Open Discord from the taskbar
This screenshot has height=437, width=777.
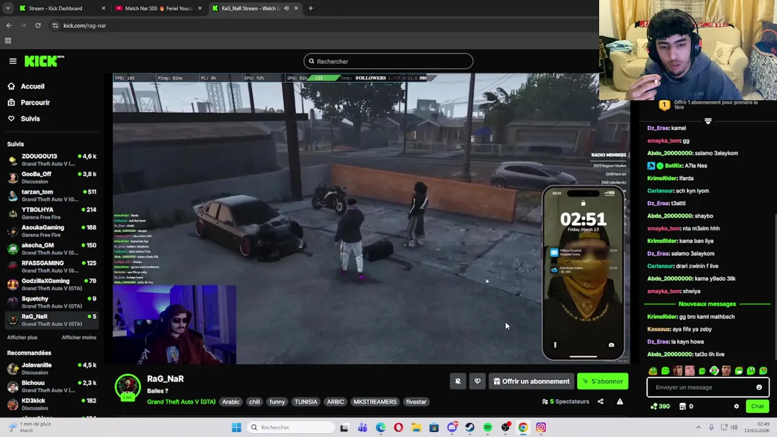[x=452, y=427]
